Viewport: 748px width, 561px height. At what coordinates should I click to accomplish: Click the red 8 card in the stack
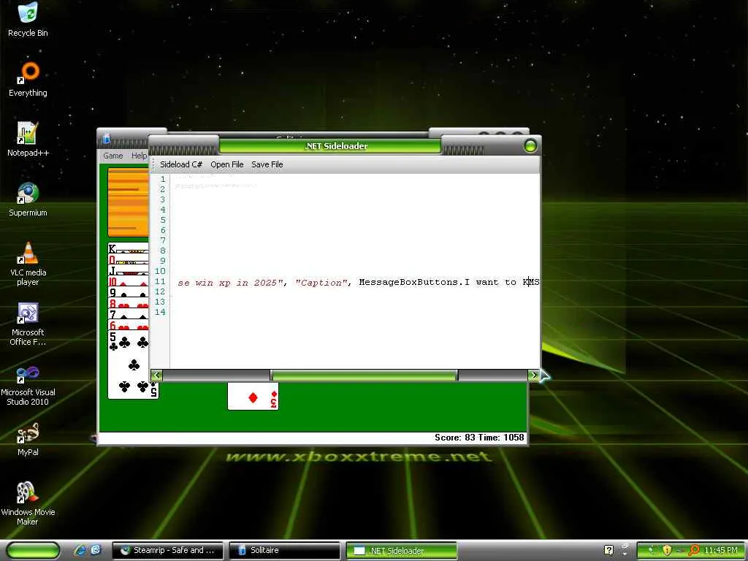pyautogui.click(x=129, y=303)
